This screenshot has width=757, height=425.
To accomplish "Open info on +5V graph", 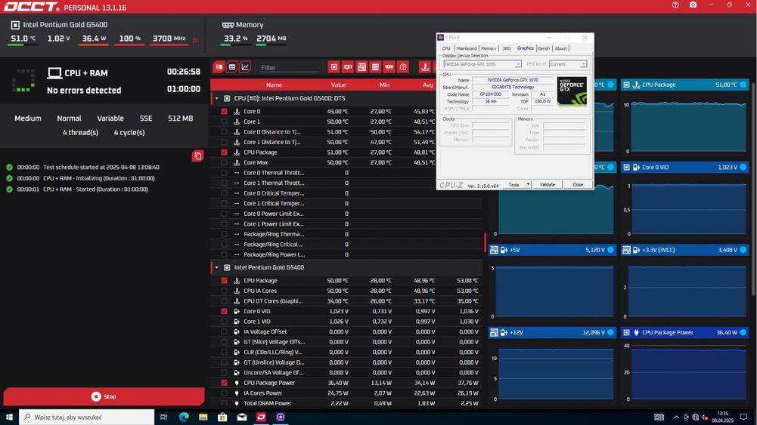I will (x=611, y=250).
